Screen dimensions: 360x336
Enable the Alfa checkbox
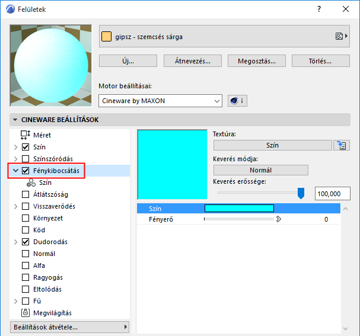coord(26,265)
